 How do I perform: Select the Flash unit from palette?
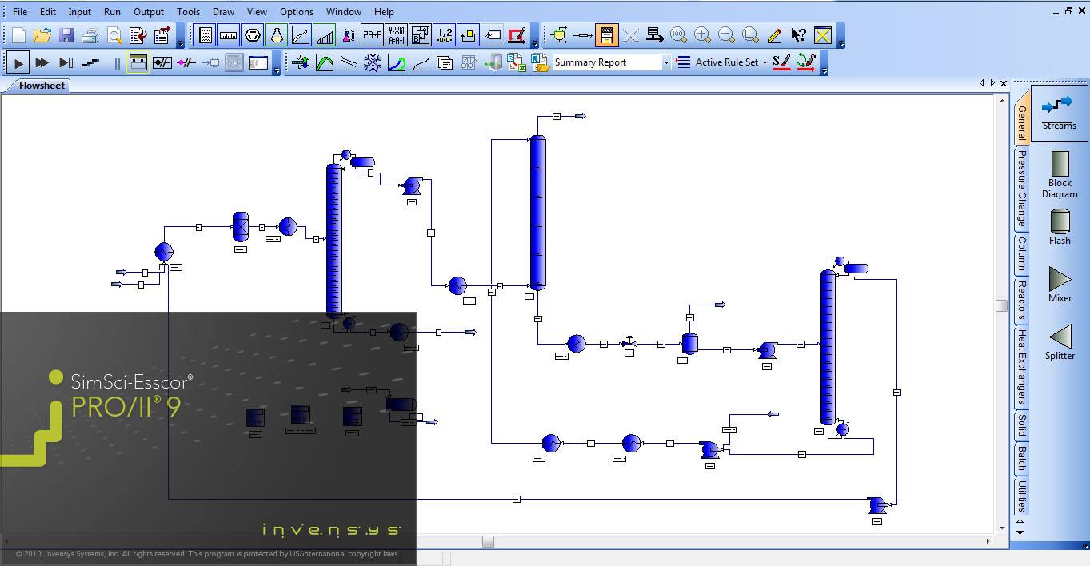tap(1060, 227)
